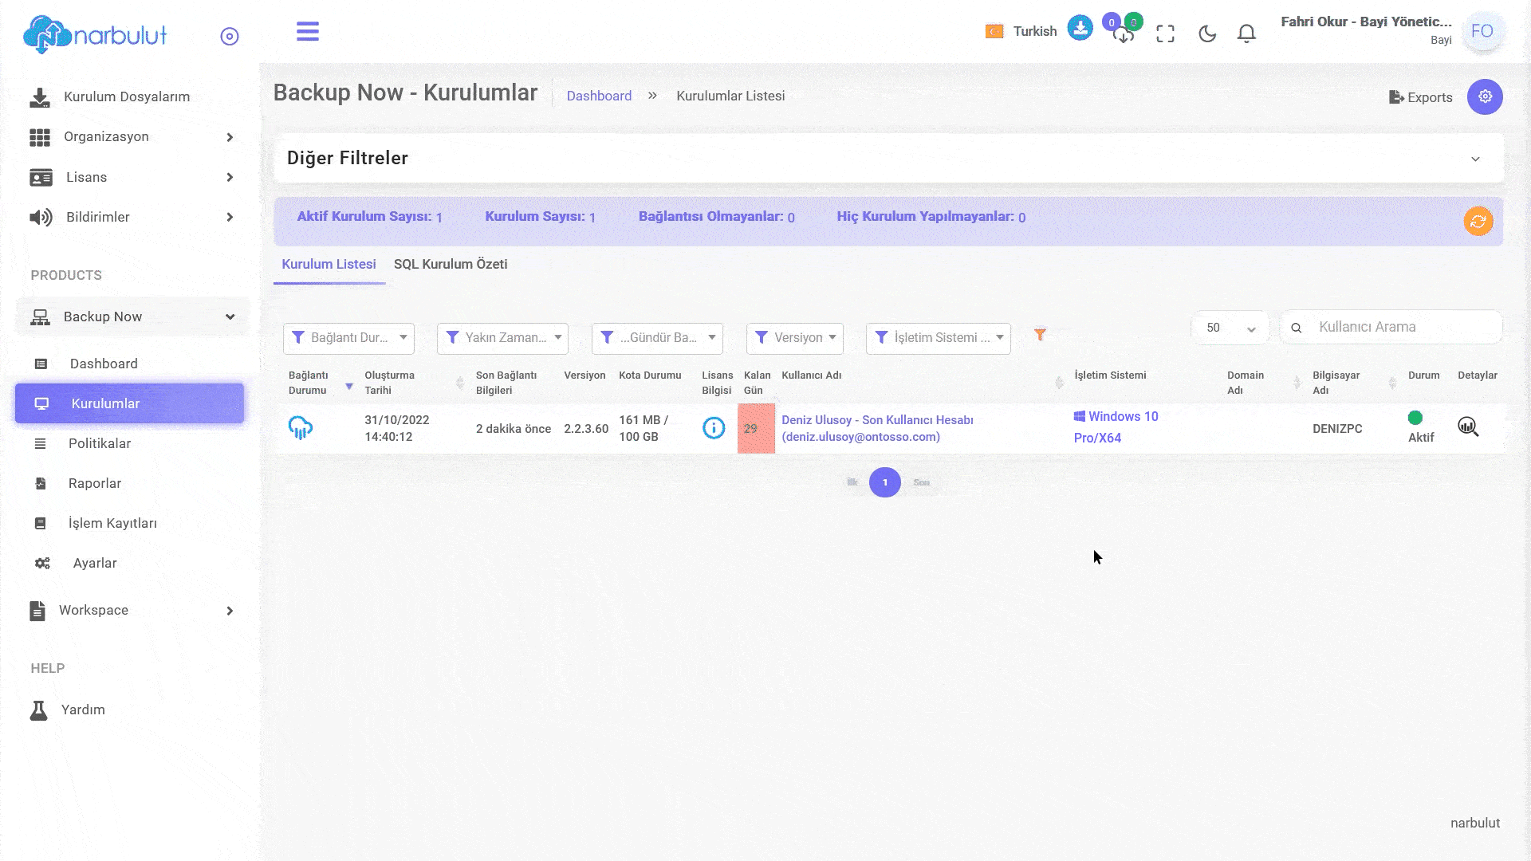This screenshot has height=861, width=1531.
Task: Open the page size 50 dropdown
Action: pos(1230,328)
